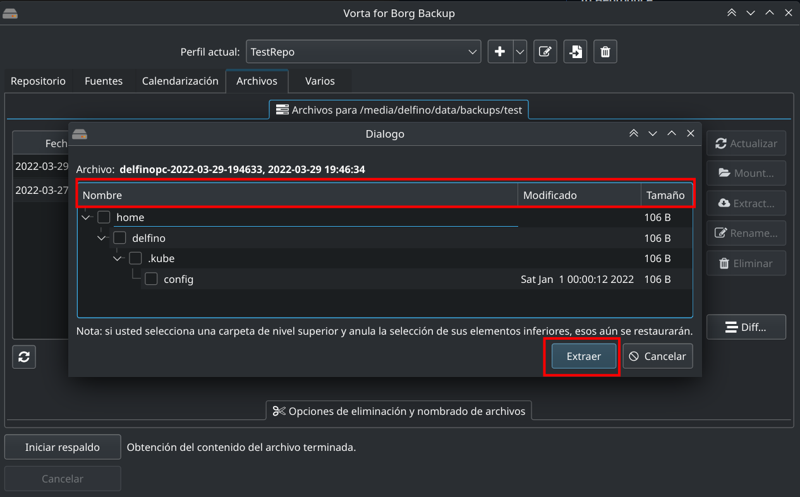The height and width of the screenshot is (497, 800).
Task: Select the .kube folder name
Action: tap(161, 258)
